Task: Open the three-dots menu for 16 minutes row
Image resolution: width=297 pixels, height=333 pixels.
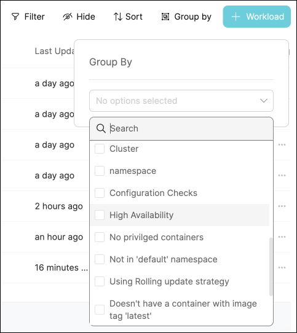Action: click(x=282, y=267)
